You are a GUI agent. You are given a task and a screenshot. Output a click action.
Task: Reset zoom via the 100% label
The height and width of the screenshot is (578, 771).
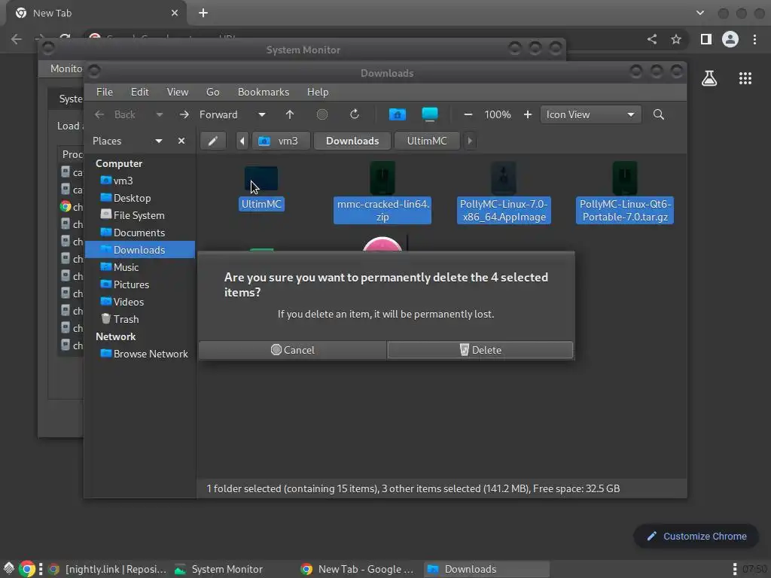498,114
